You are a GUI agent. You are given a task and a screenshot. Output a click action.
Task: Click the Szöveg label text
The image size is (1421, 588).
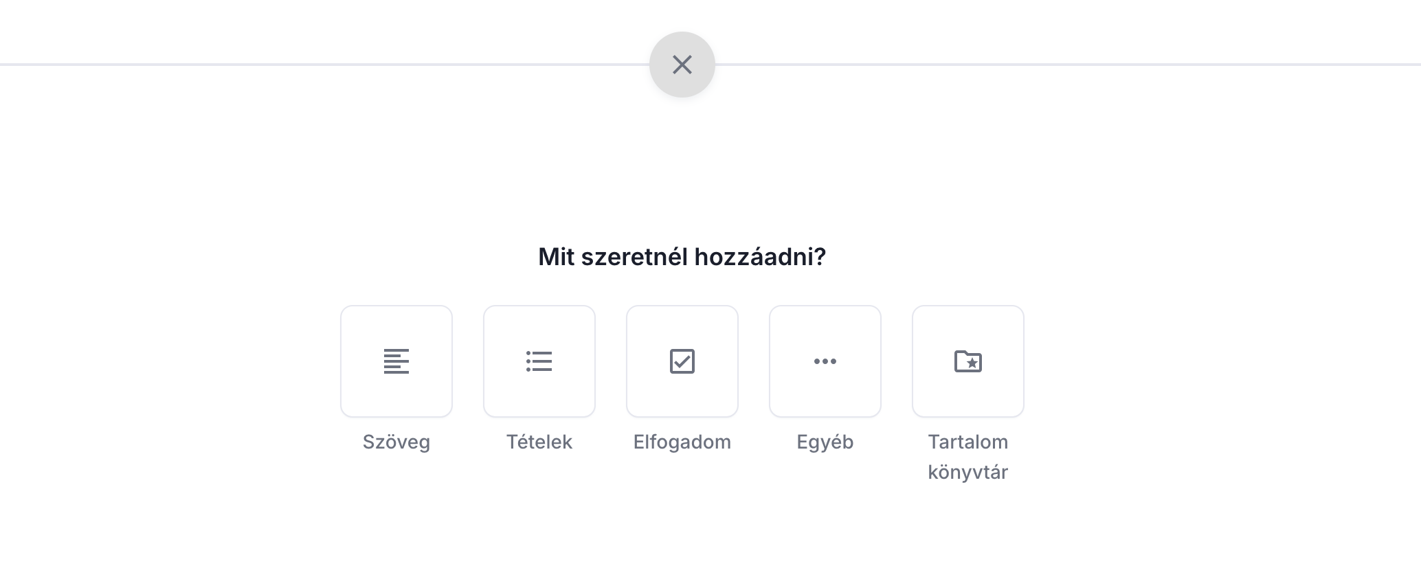point(396,442)
